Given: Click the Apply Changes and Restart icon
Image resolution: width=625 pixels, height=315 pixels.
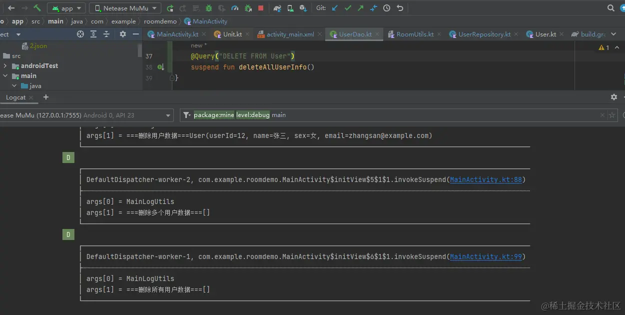Looking at the screenshot, I should coord(183,8).
